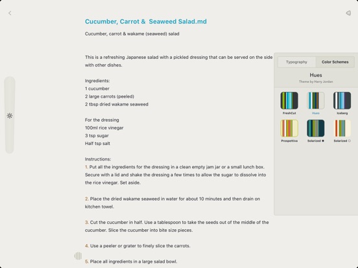Open the Color Schemes tab
The height and width of the screenshot is (268, 358).
coord(335,62)
